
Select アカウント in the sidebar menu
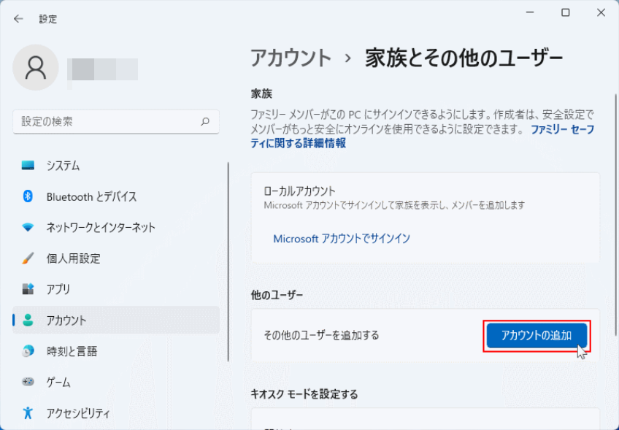(x=66, y=320)
